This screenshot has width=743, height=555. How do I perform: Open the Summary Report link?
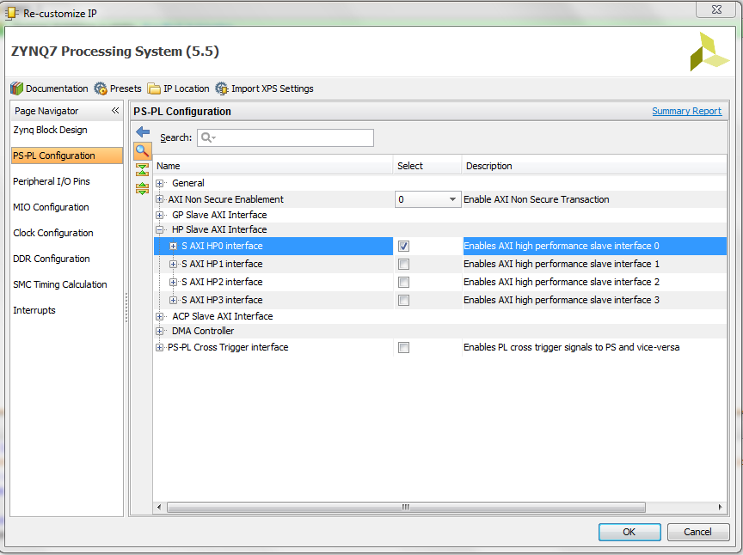click(x=686, y=111)
